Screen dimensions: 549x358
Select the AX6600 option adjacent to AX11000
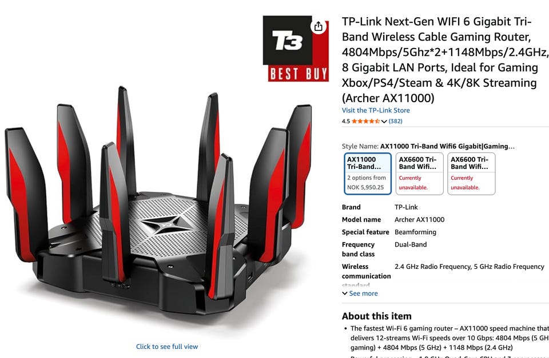click(419, 174)
